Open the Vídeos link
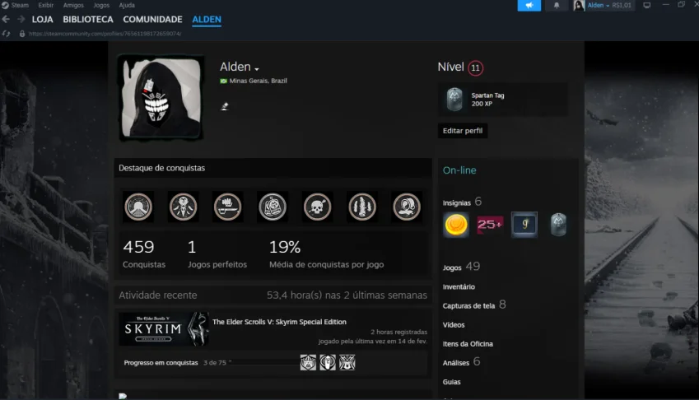699x400 pixels. click(454, 325)
